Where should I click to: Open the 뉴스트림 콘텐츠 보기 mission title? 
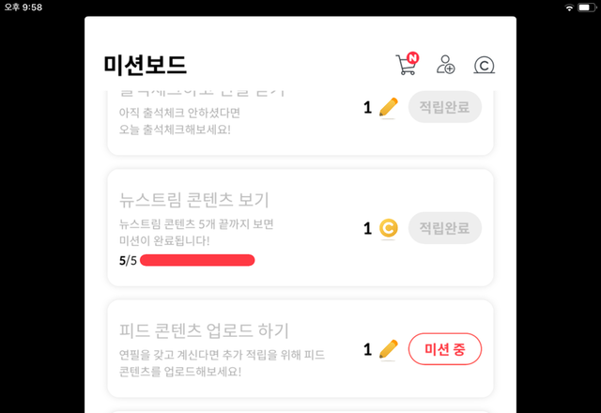coord(194,199)
